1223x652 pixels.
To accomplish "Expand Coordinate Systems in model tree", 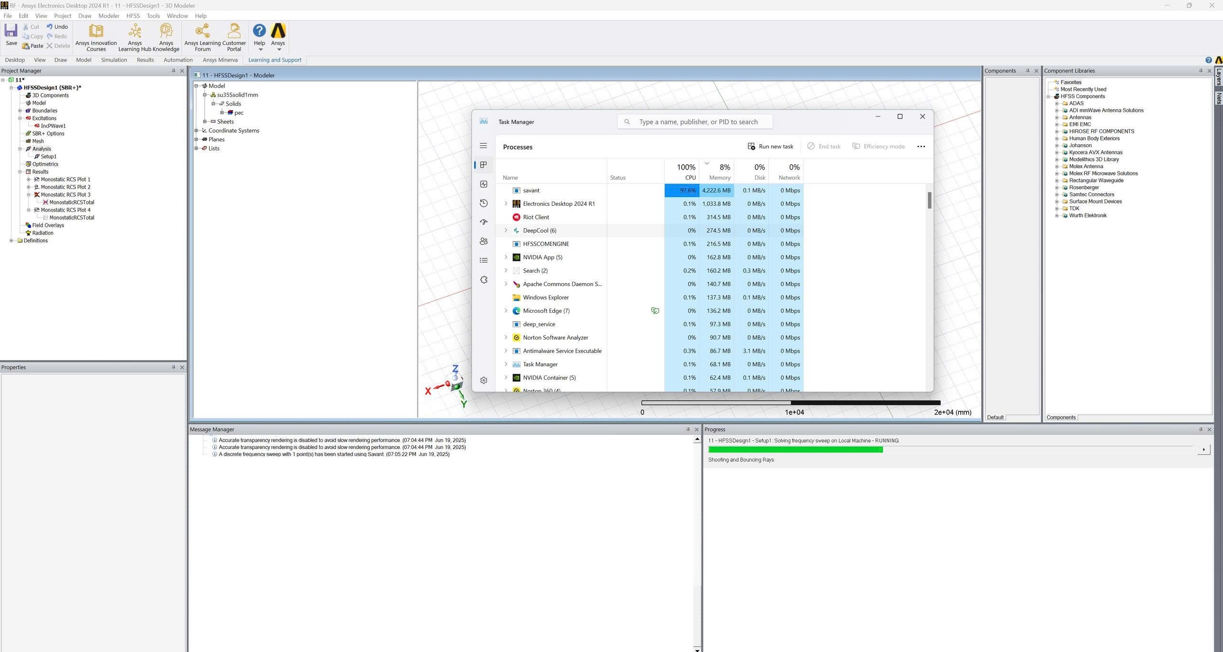I will 196,130.
